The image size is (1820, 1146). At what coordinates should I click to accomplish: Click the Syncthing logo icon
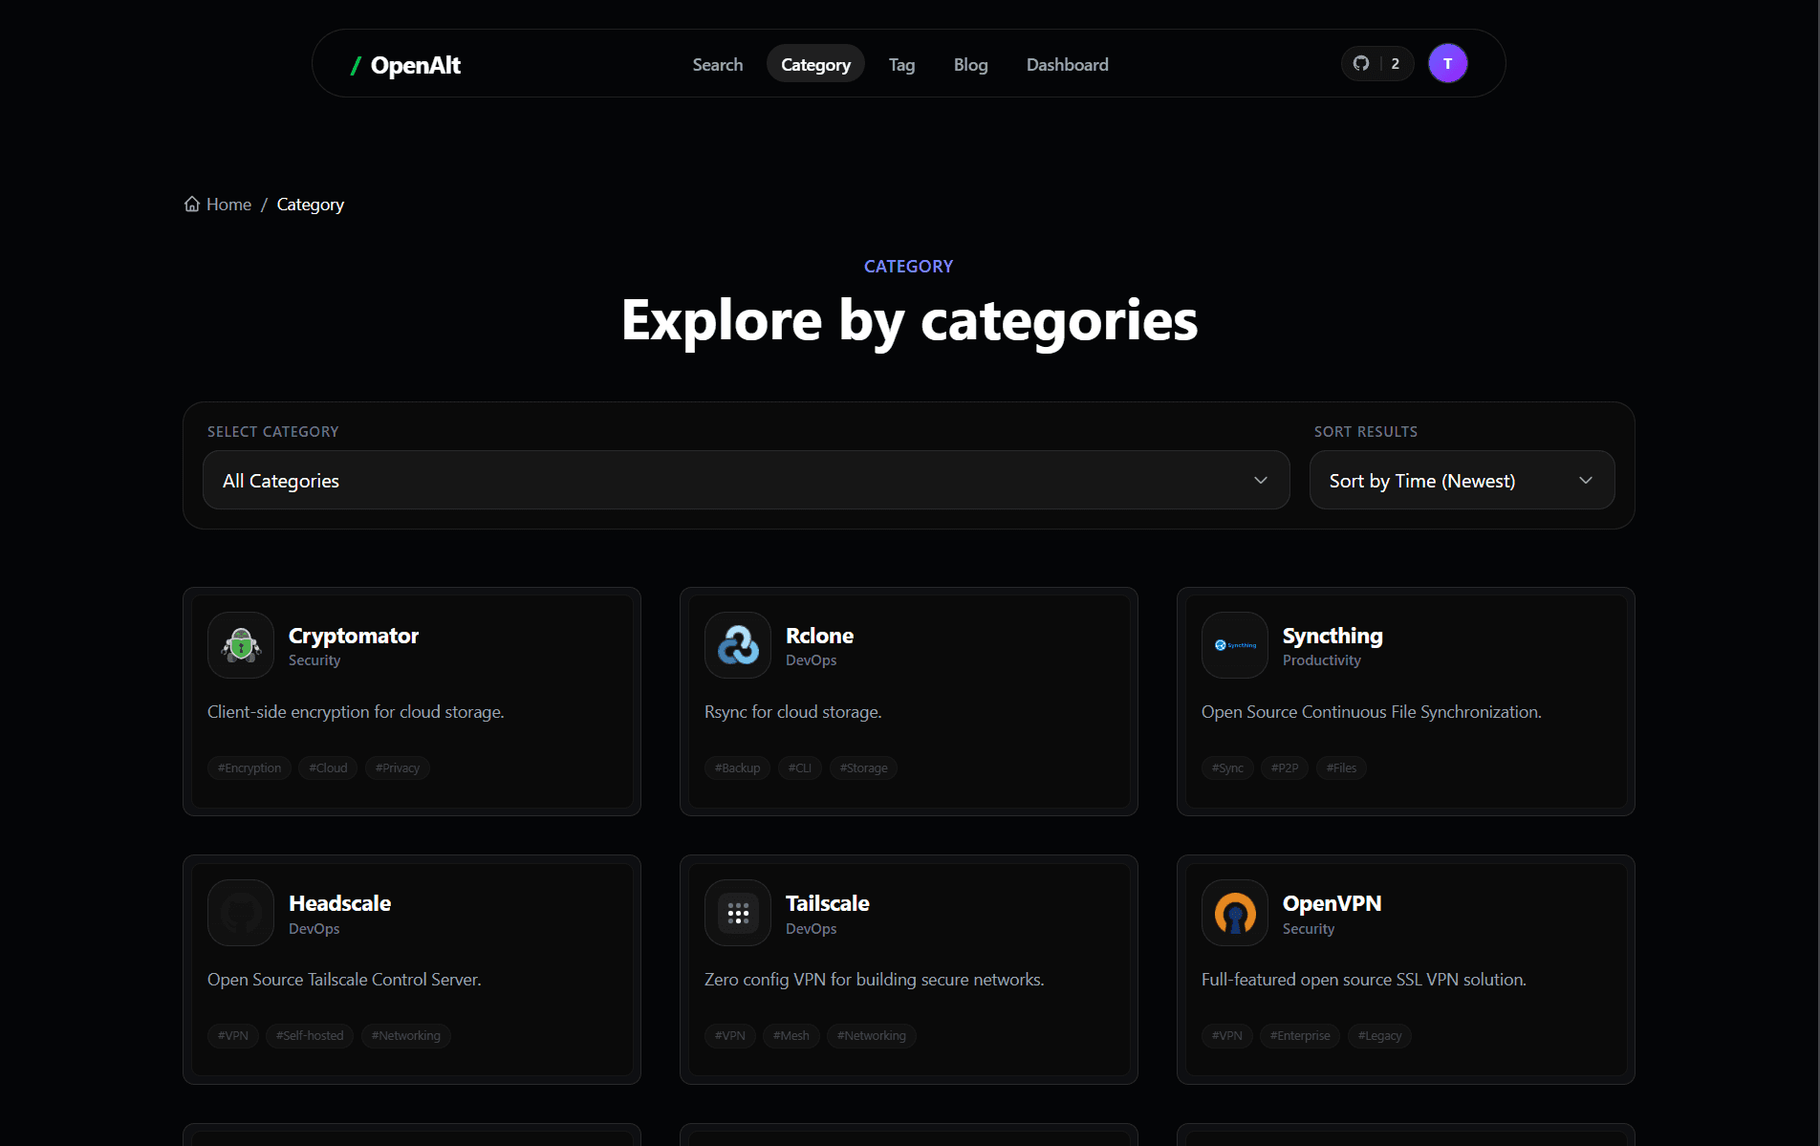pyautogui.click(x=1235, y=645)
